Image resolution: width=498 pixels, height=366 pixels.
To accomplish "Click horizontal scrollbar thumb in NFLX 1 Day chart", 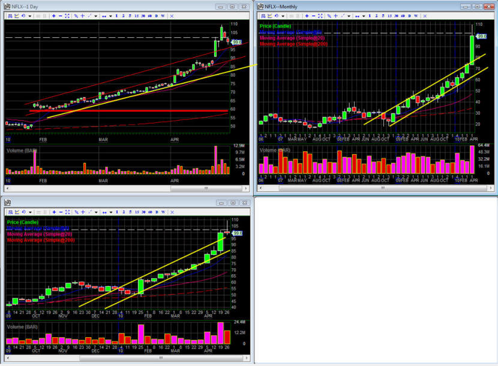I will click(x=206, y=188).
